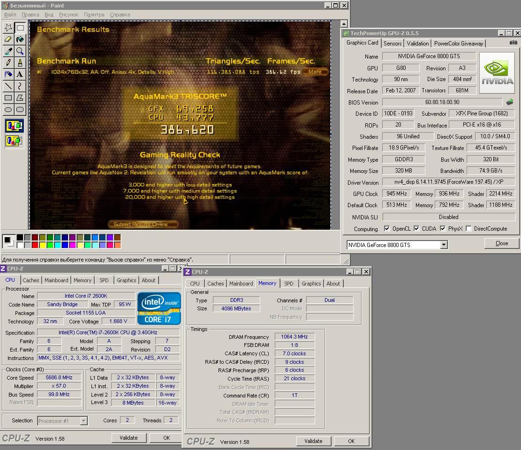Pick the Eraser tool in Paint
521x450 pixels.
pos(8,39)
